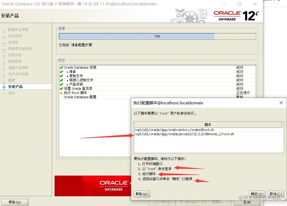Click 取消(C) in the script dialog
287x206 pixels.
276,194
